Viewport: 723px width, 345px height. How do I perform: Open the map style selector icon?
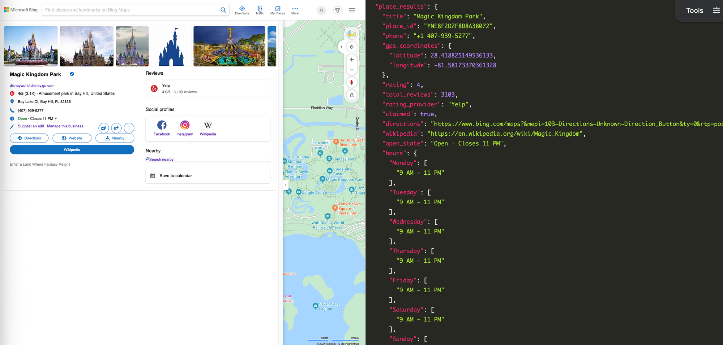coord(352,34)
